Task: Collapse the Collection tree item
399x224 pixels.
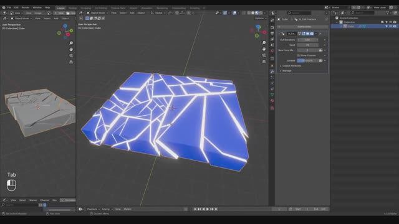Action: (x=337, y=22)
